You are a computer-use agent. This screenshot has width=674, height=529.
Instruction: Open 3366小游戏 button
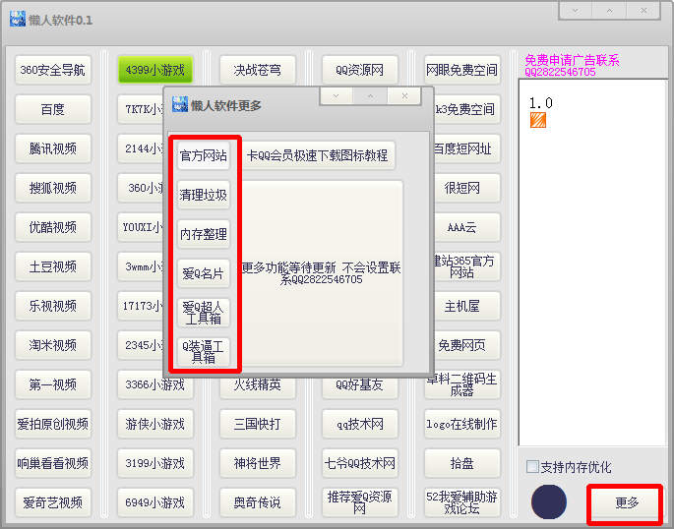click(x=155, y=386)
